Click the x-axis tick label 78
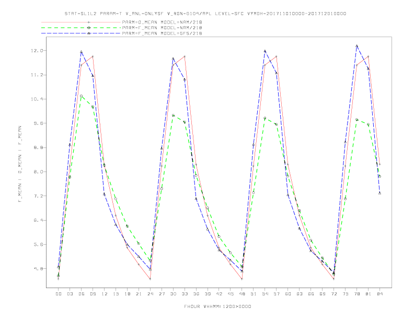414x320 pixels. (x=357, y=294)
